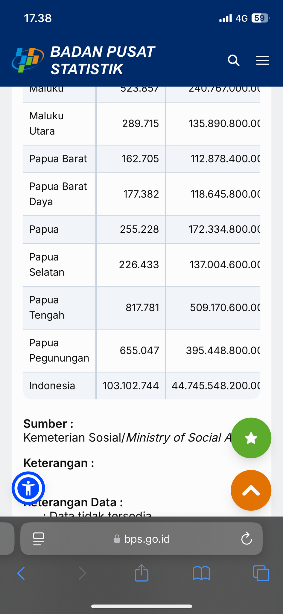
Task: Select the Indonesia totals row
Action: 141,386
